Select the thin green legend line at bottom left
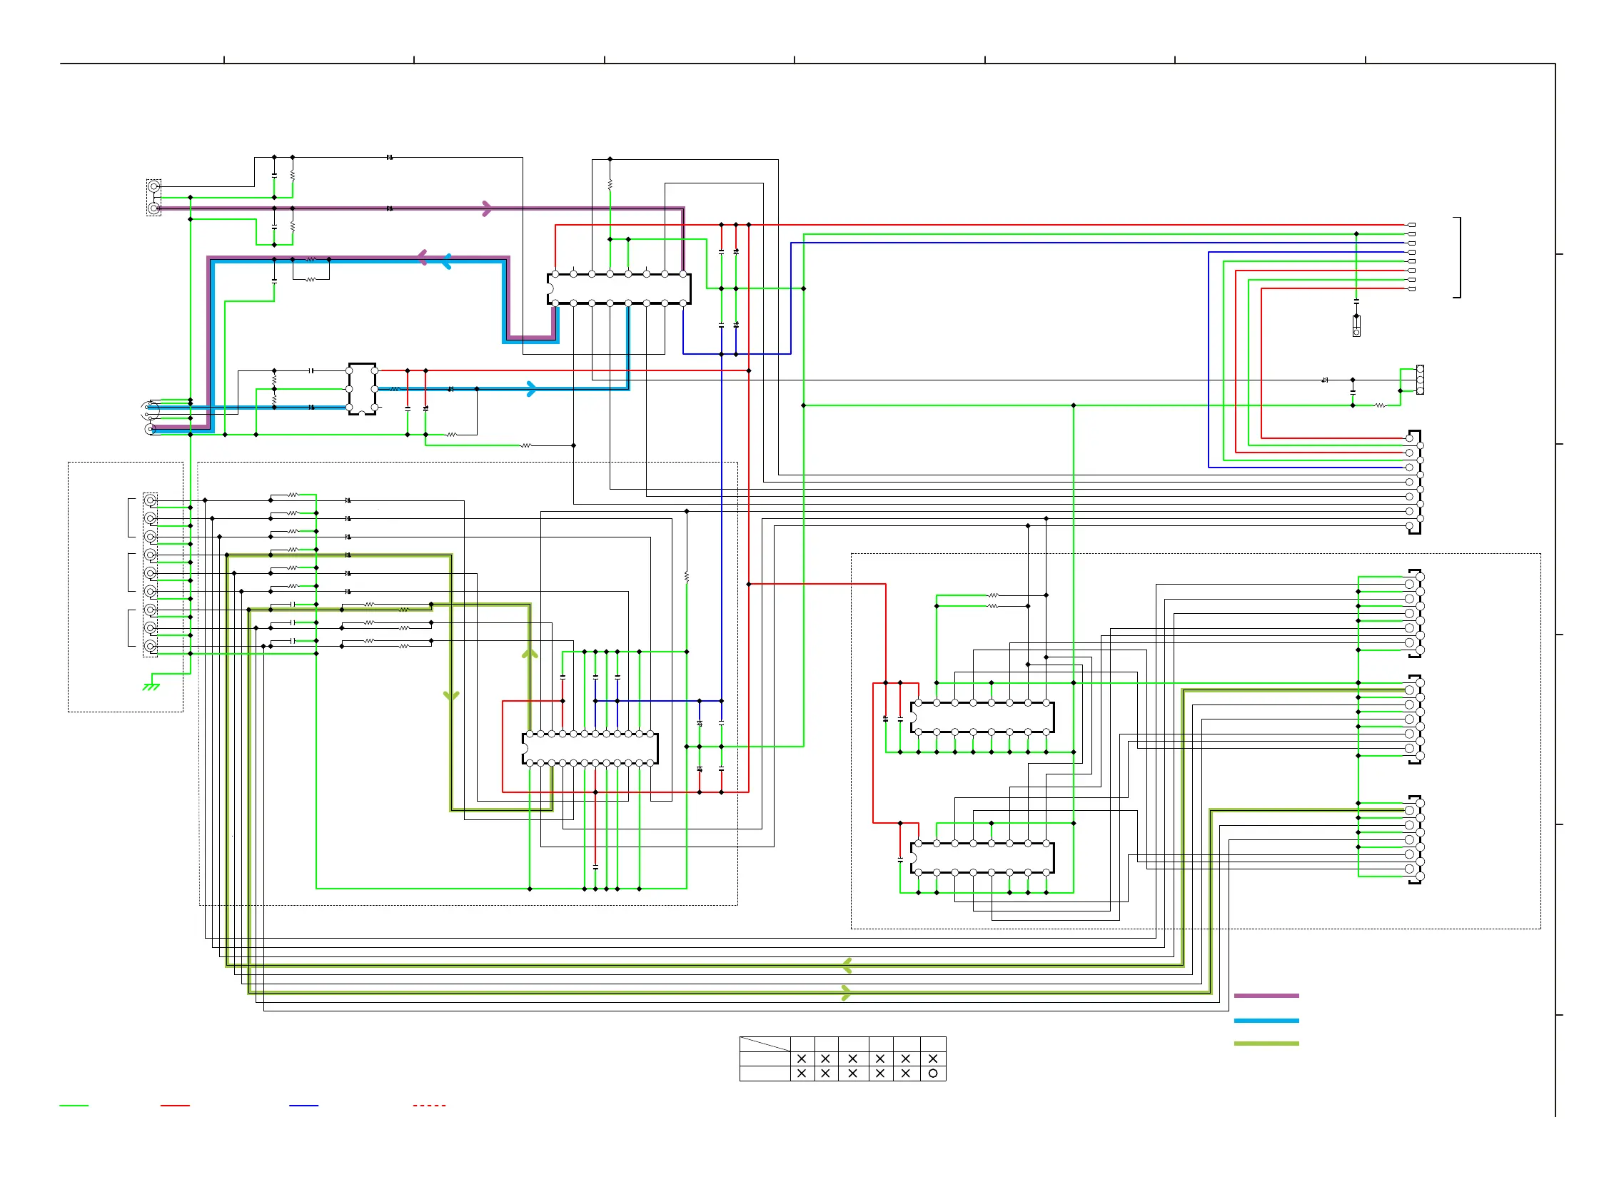The height and width of the screenshot is (1202, 1619). pos(74,1105)
